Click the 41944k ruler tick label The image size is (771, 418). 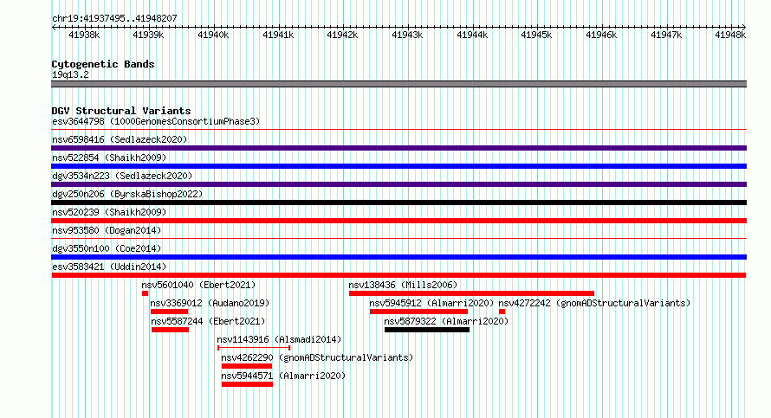[472, 35]
